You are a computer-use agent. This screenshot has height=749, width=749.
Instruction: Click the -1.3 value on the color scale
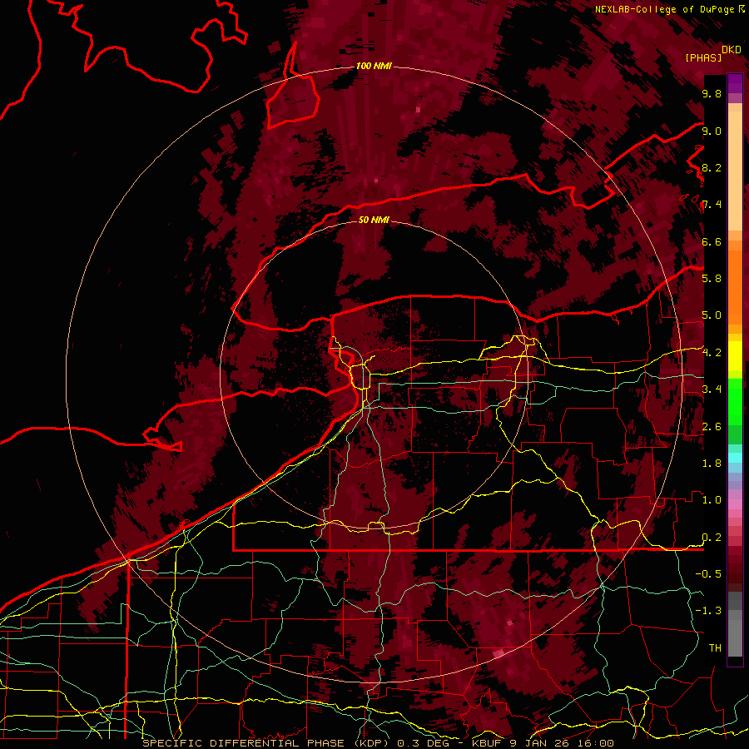708,611
